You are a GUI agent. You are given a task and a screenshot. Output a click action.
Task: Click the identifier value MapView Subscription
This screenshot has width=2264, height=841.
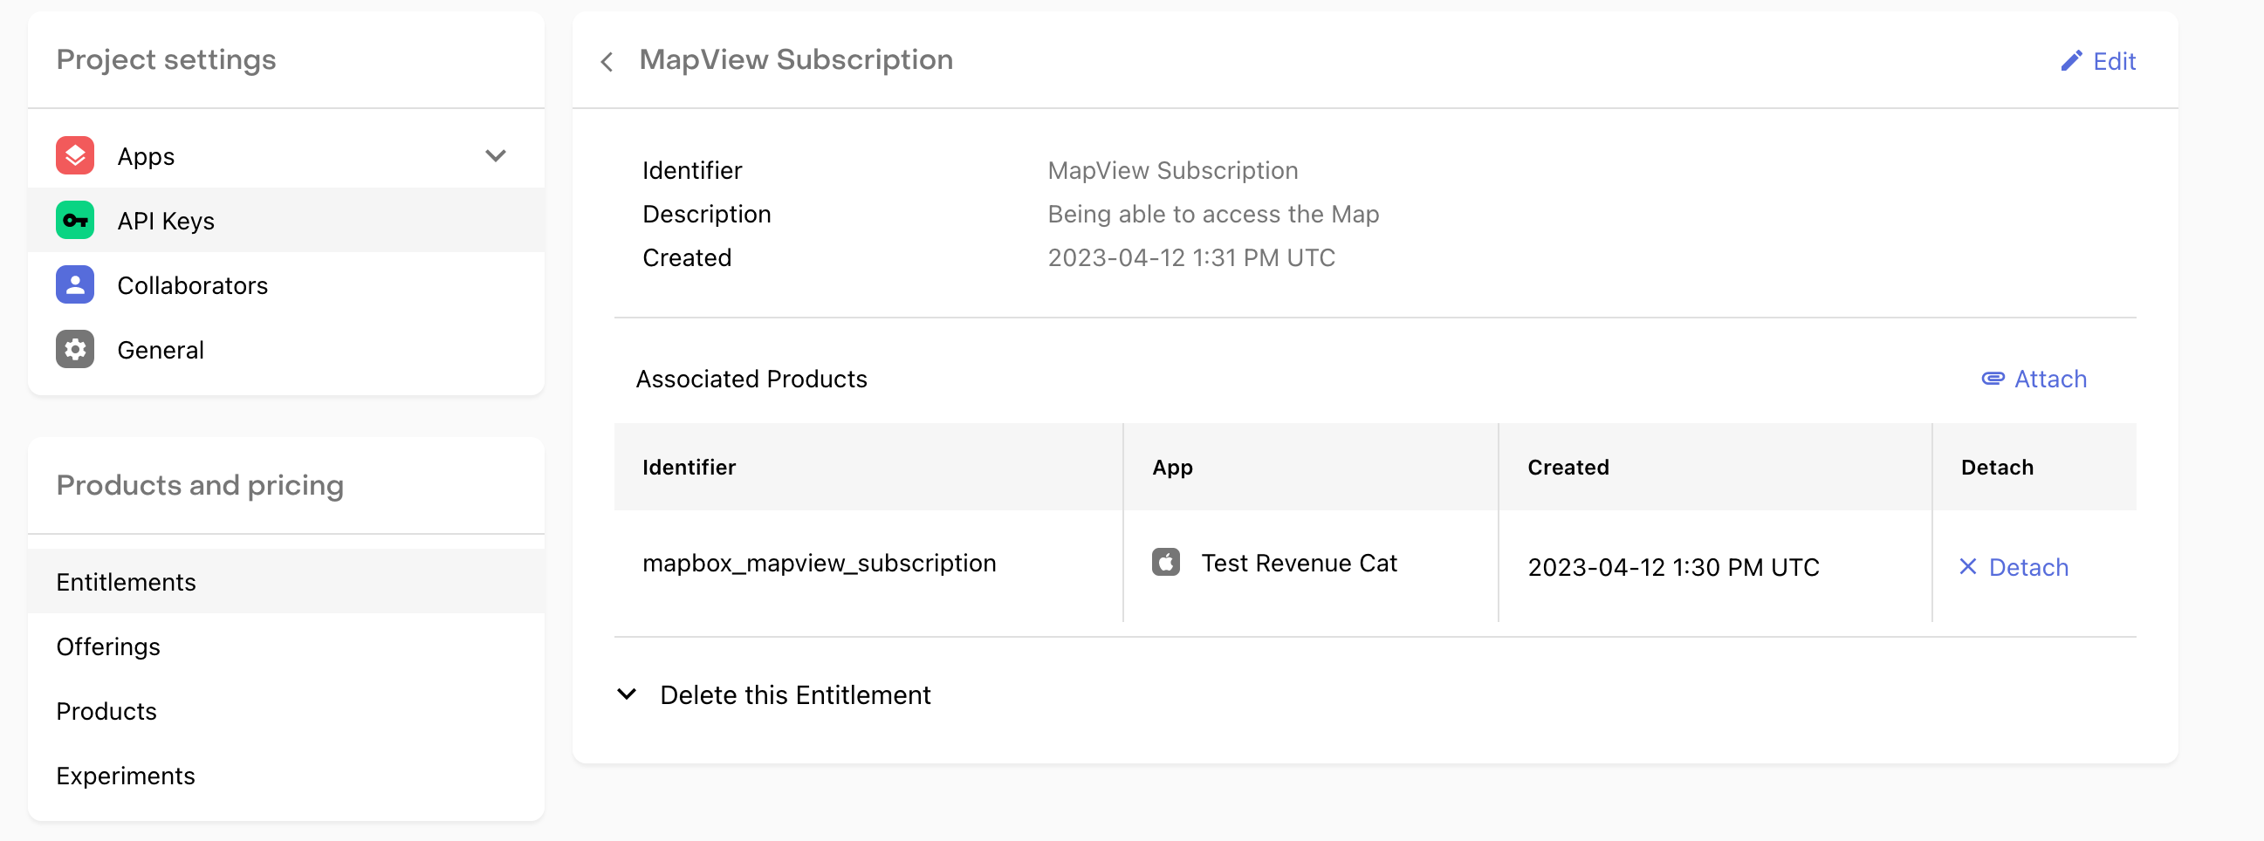tap(1172, 170)
